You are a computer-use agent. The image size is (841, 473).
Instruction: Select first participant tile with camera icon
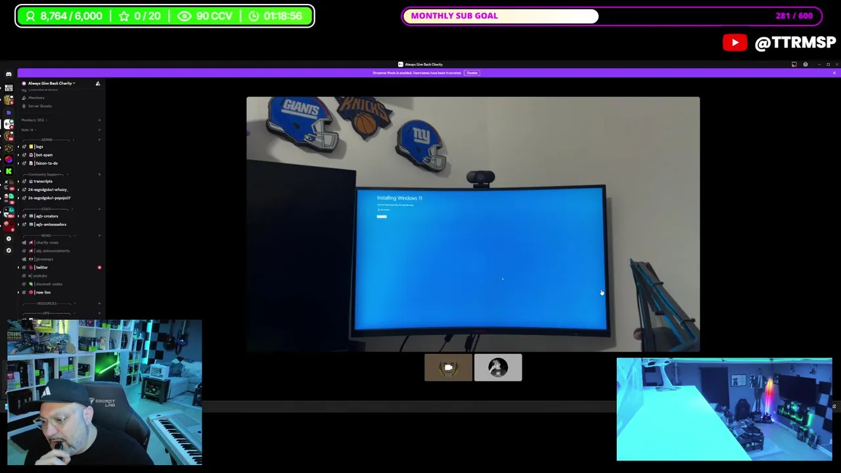(x=448, y=368)
